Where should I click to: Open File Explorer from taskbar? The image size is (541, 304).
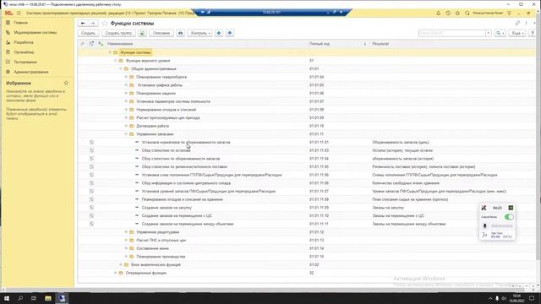tap(48, 298)
